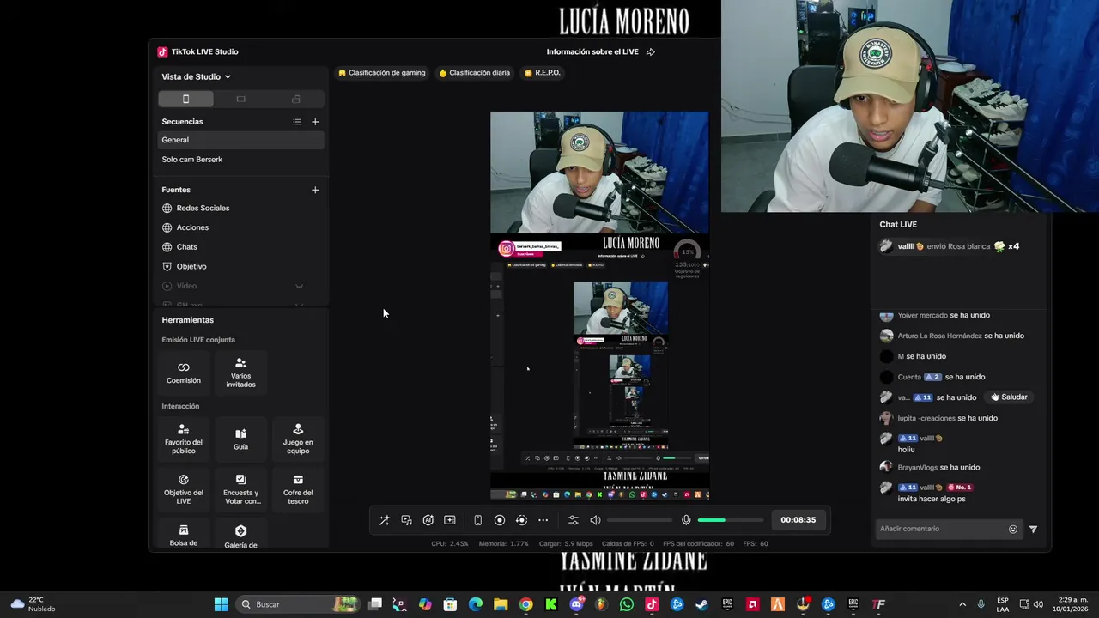The width and height of the screenshot is (1099, 618).
Task: Click the 00:08:35 live timer
Action: 798,520
